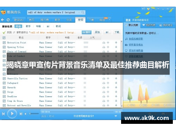Uncheck the Safeguard checkbox
The image size is (176, 127).
(4, 83)
